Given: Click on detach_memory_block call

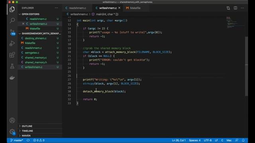Looking at the screenshot, I should (x=98, y=91).
